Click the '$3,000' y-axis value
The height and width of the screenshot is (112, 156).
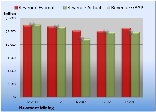point(11,18)
